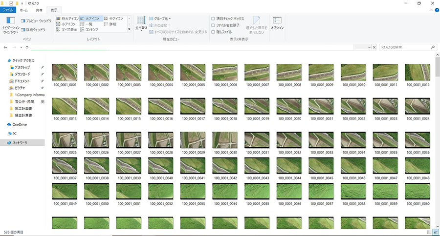
Task: Open the Navigation Pane dropdown button
Action: point(11,25)
